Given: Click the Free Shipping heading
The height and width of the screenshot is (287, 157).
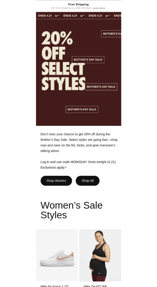Looking at the screenshot, I should tap(78, 4).
